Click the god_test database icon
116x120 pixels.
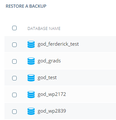pyautogui.click(x=31, y=78)
